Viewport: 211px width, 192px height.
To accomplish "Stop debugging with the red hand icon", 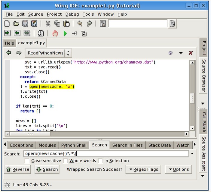I will point(55,33).
